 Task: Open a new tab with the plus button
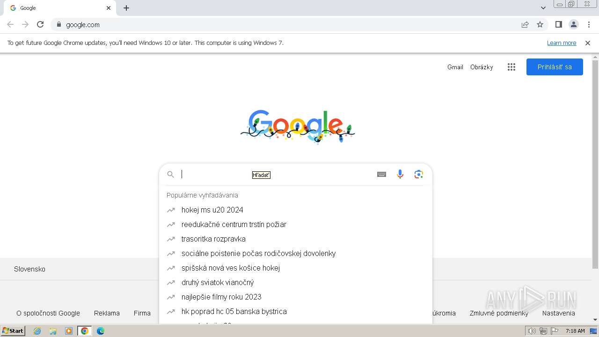(x=126, y=8)
